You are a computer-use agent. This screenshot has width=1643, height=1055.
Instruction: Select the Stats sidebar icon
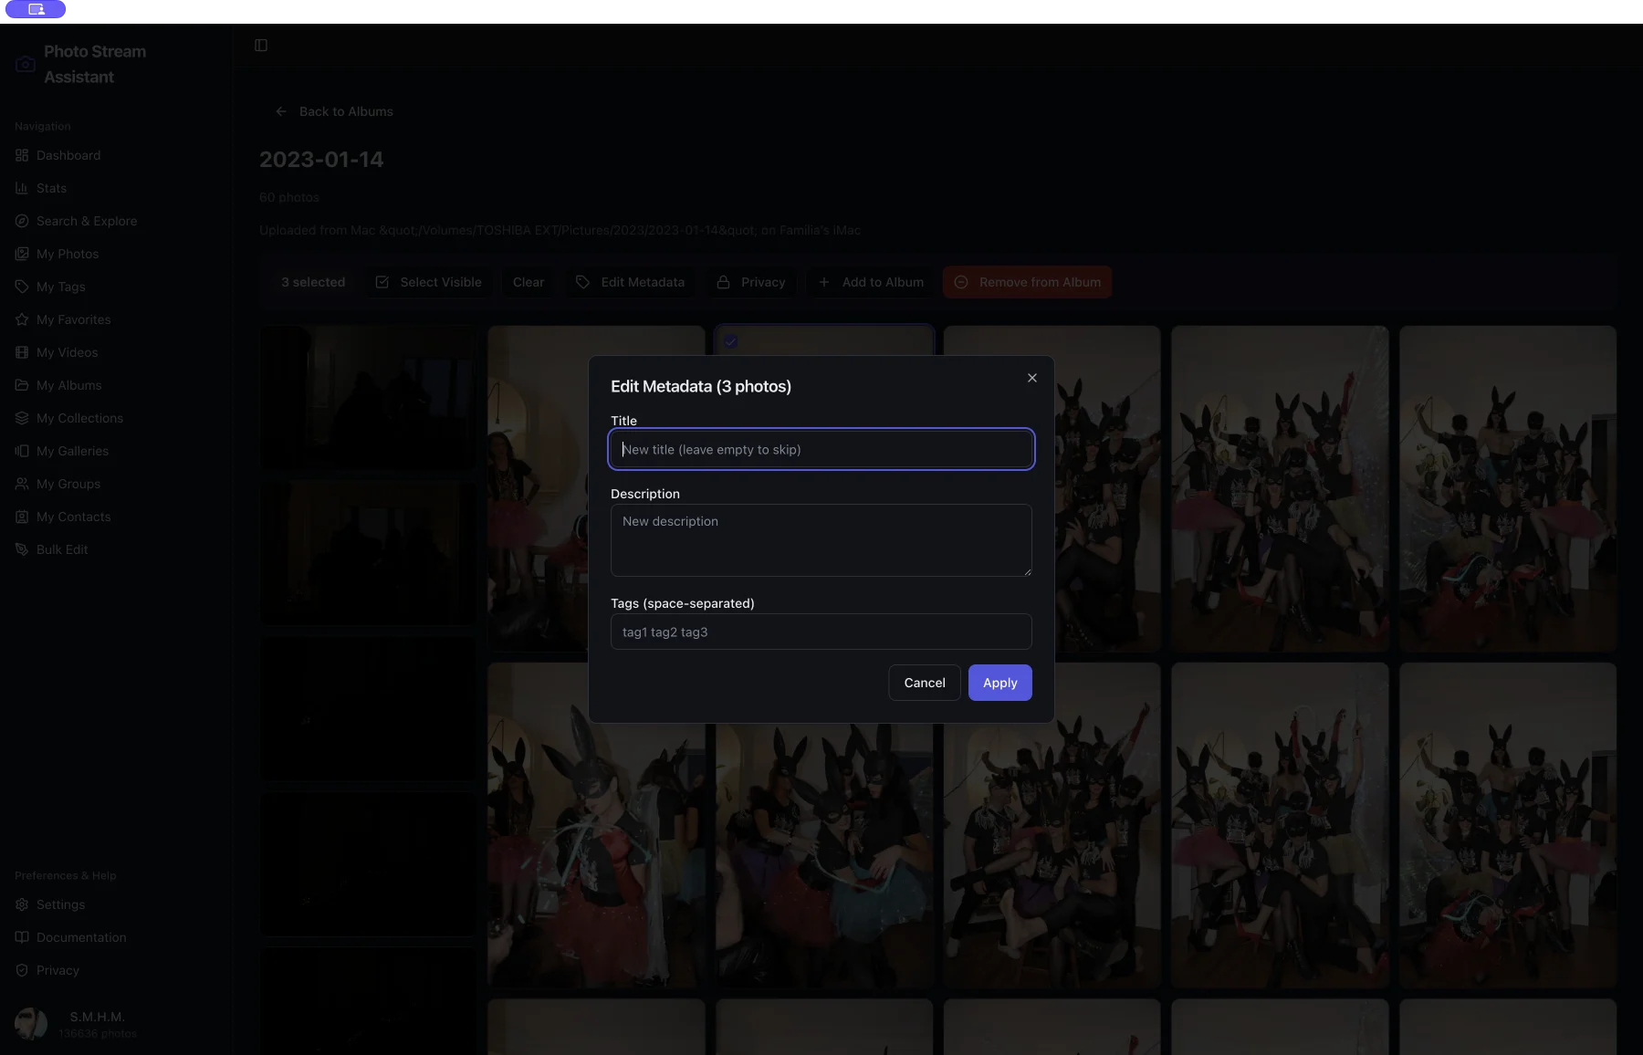[x=22, y=188]
